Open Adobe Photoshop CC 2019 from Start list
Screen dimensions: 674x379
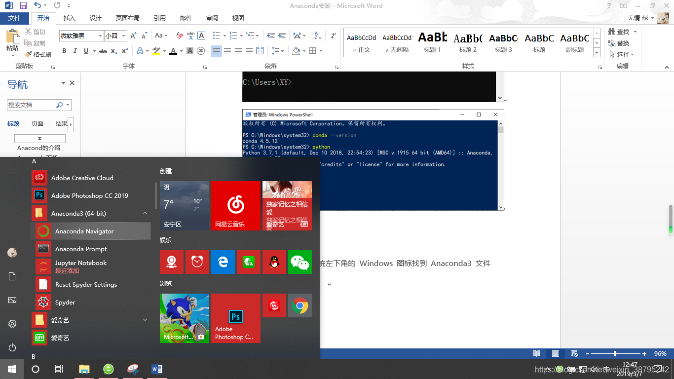click(x=91, y=196)
